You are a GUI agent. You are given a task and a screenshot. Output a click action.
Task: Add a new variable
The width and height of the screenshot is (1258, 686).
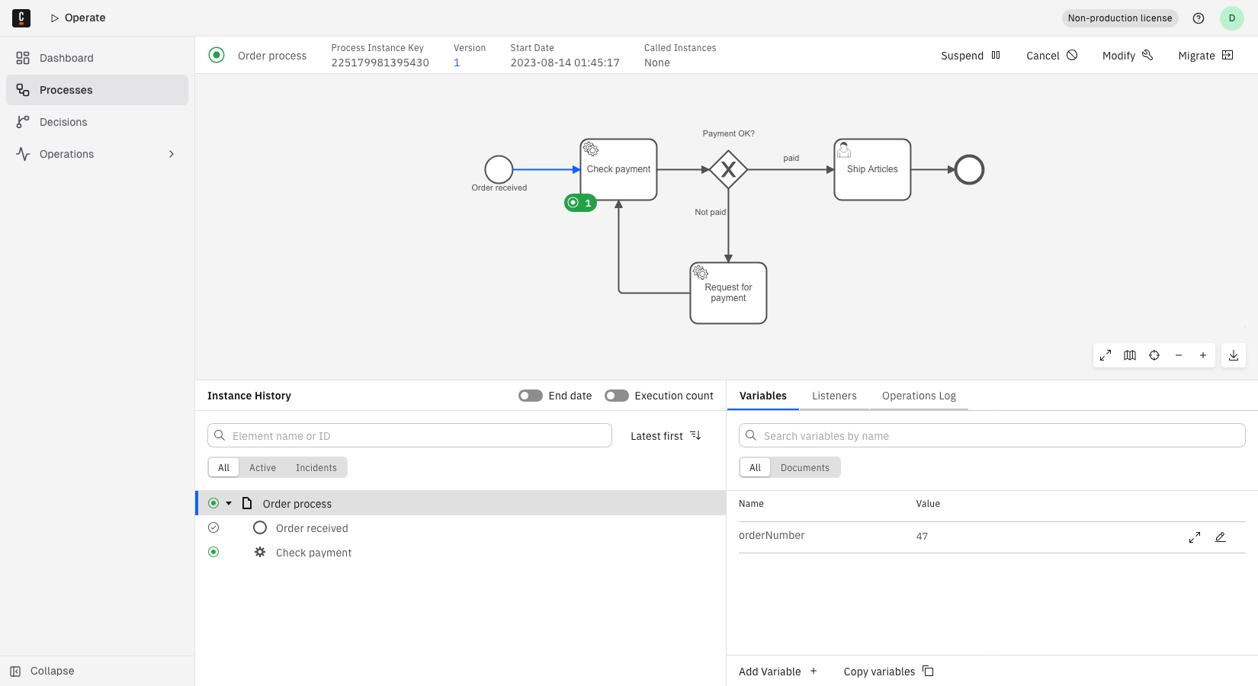click(778, 672)
